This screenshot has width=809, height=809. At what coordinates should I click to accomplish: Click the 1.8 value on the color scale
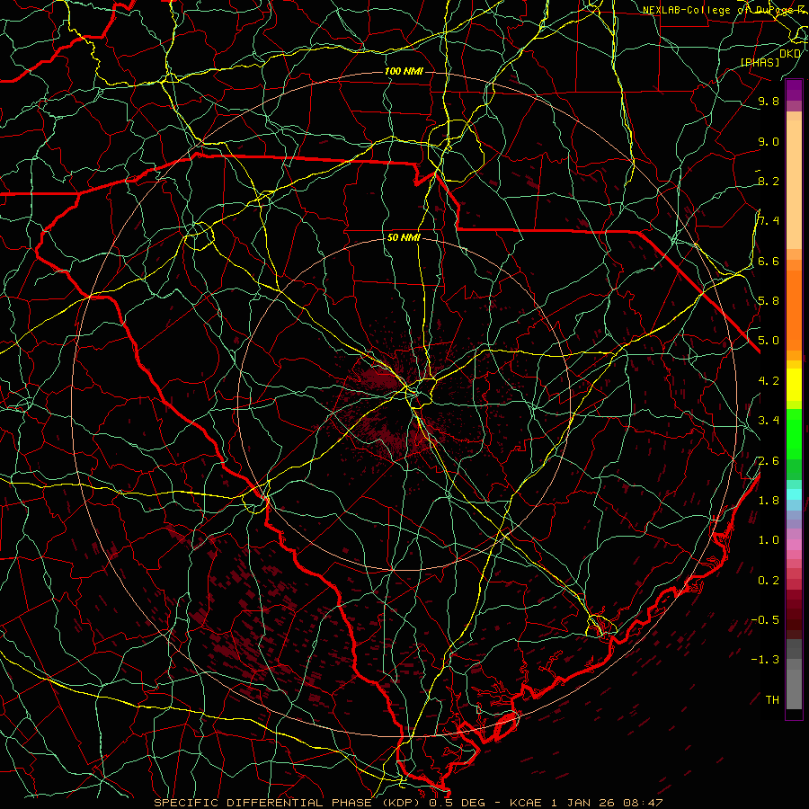[769, 501]
